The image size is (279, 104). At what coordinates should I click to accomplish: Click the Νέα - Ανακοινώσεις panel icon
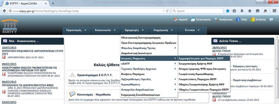(x=5, y=41)
